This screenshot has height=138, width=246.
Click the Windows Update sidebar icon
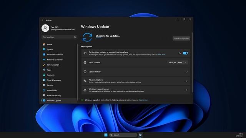(44, 100)
